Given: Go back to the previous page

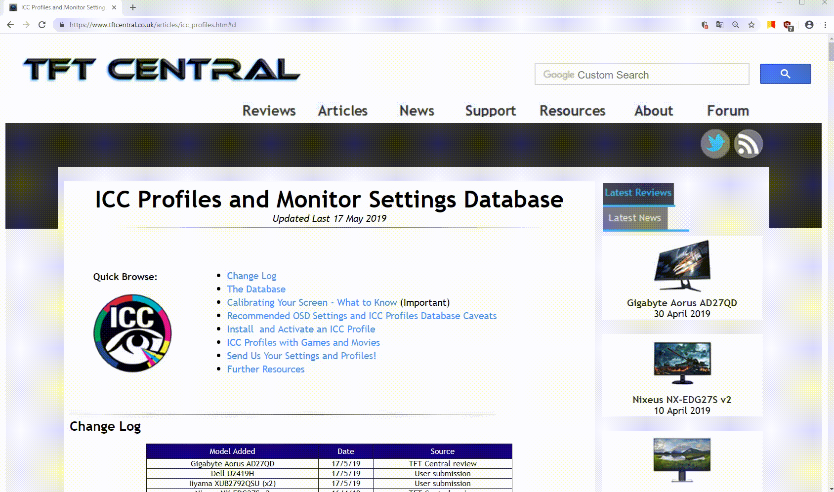Looking at the screenshot, I should click(10, 25).
